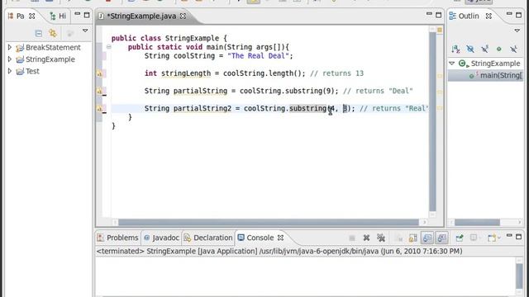Click the terminated StringExample console status line

pyautogui.click(x=279, y=251)
